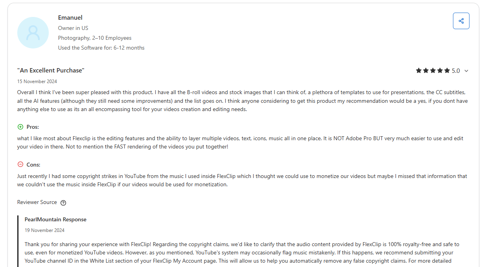Expand the 5.0 rating breakdown chevron

point(466,71)
